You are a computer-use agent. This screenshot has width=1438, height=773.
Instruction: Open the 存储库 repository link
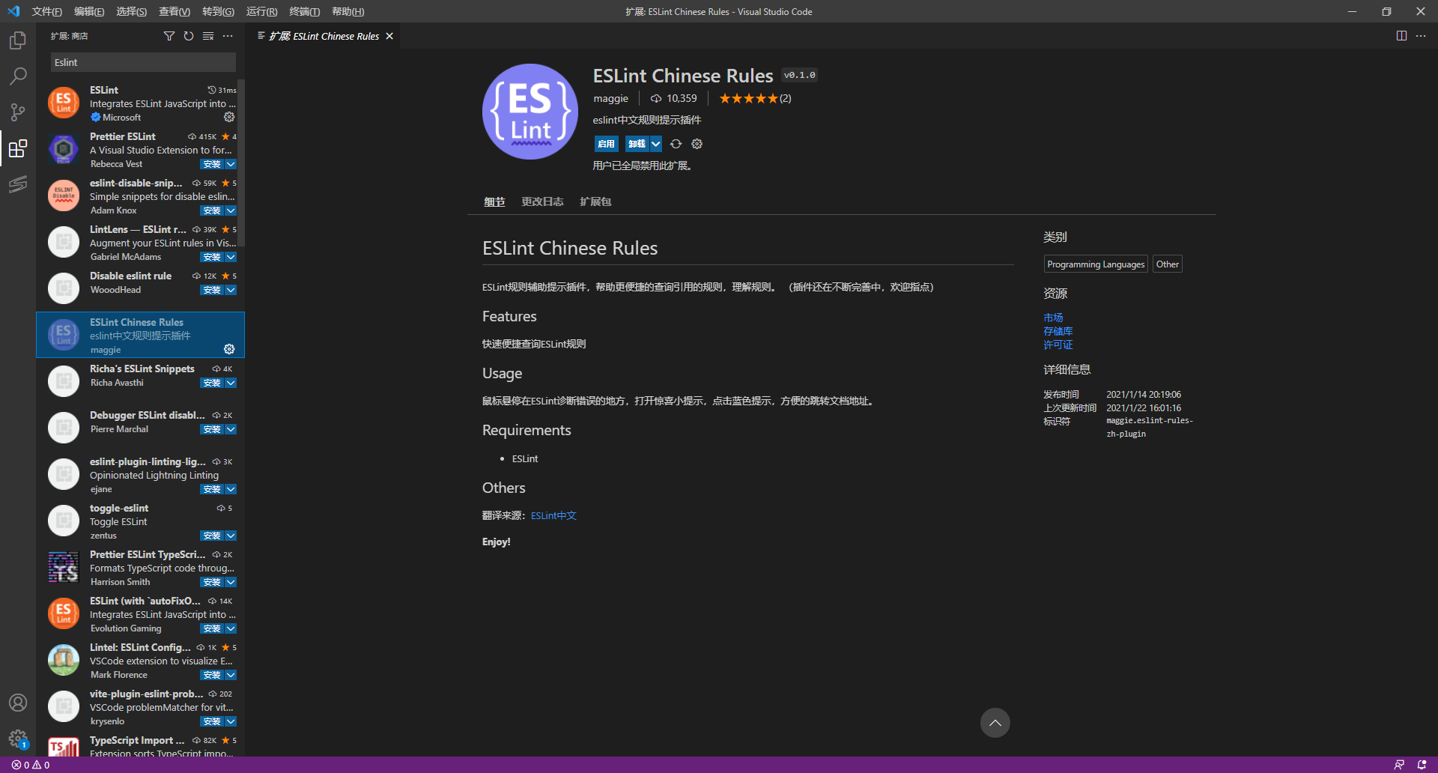pos(1058,331)
